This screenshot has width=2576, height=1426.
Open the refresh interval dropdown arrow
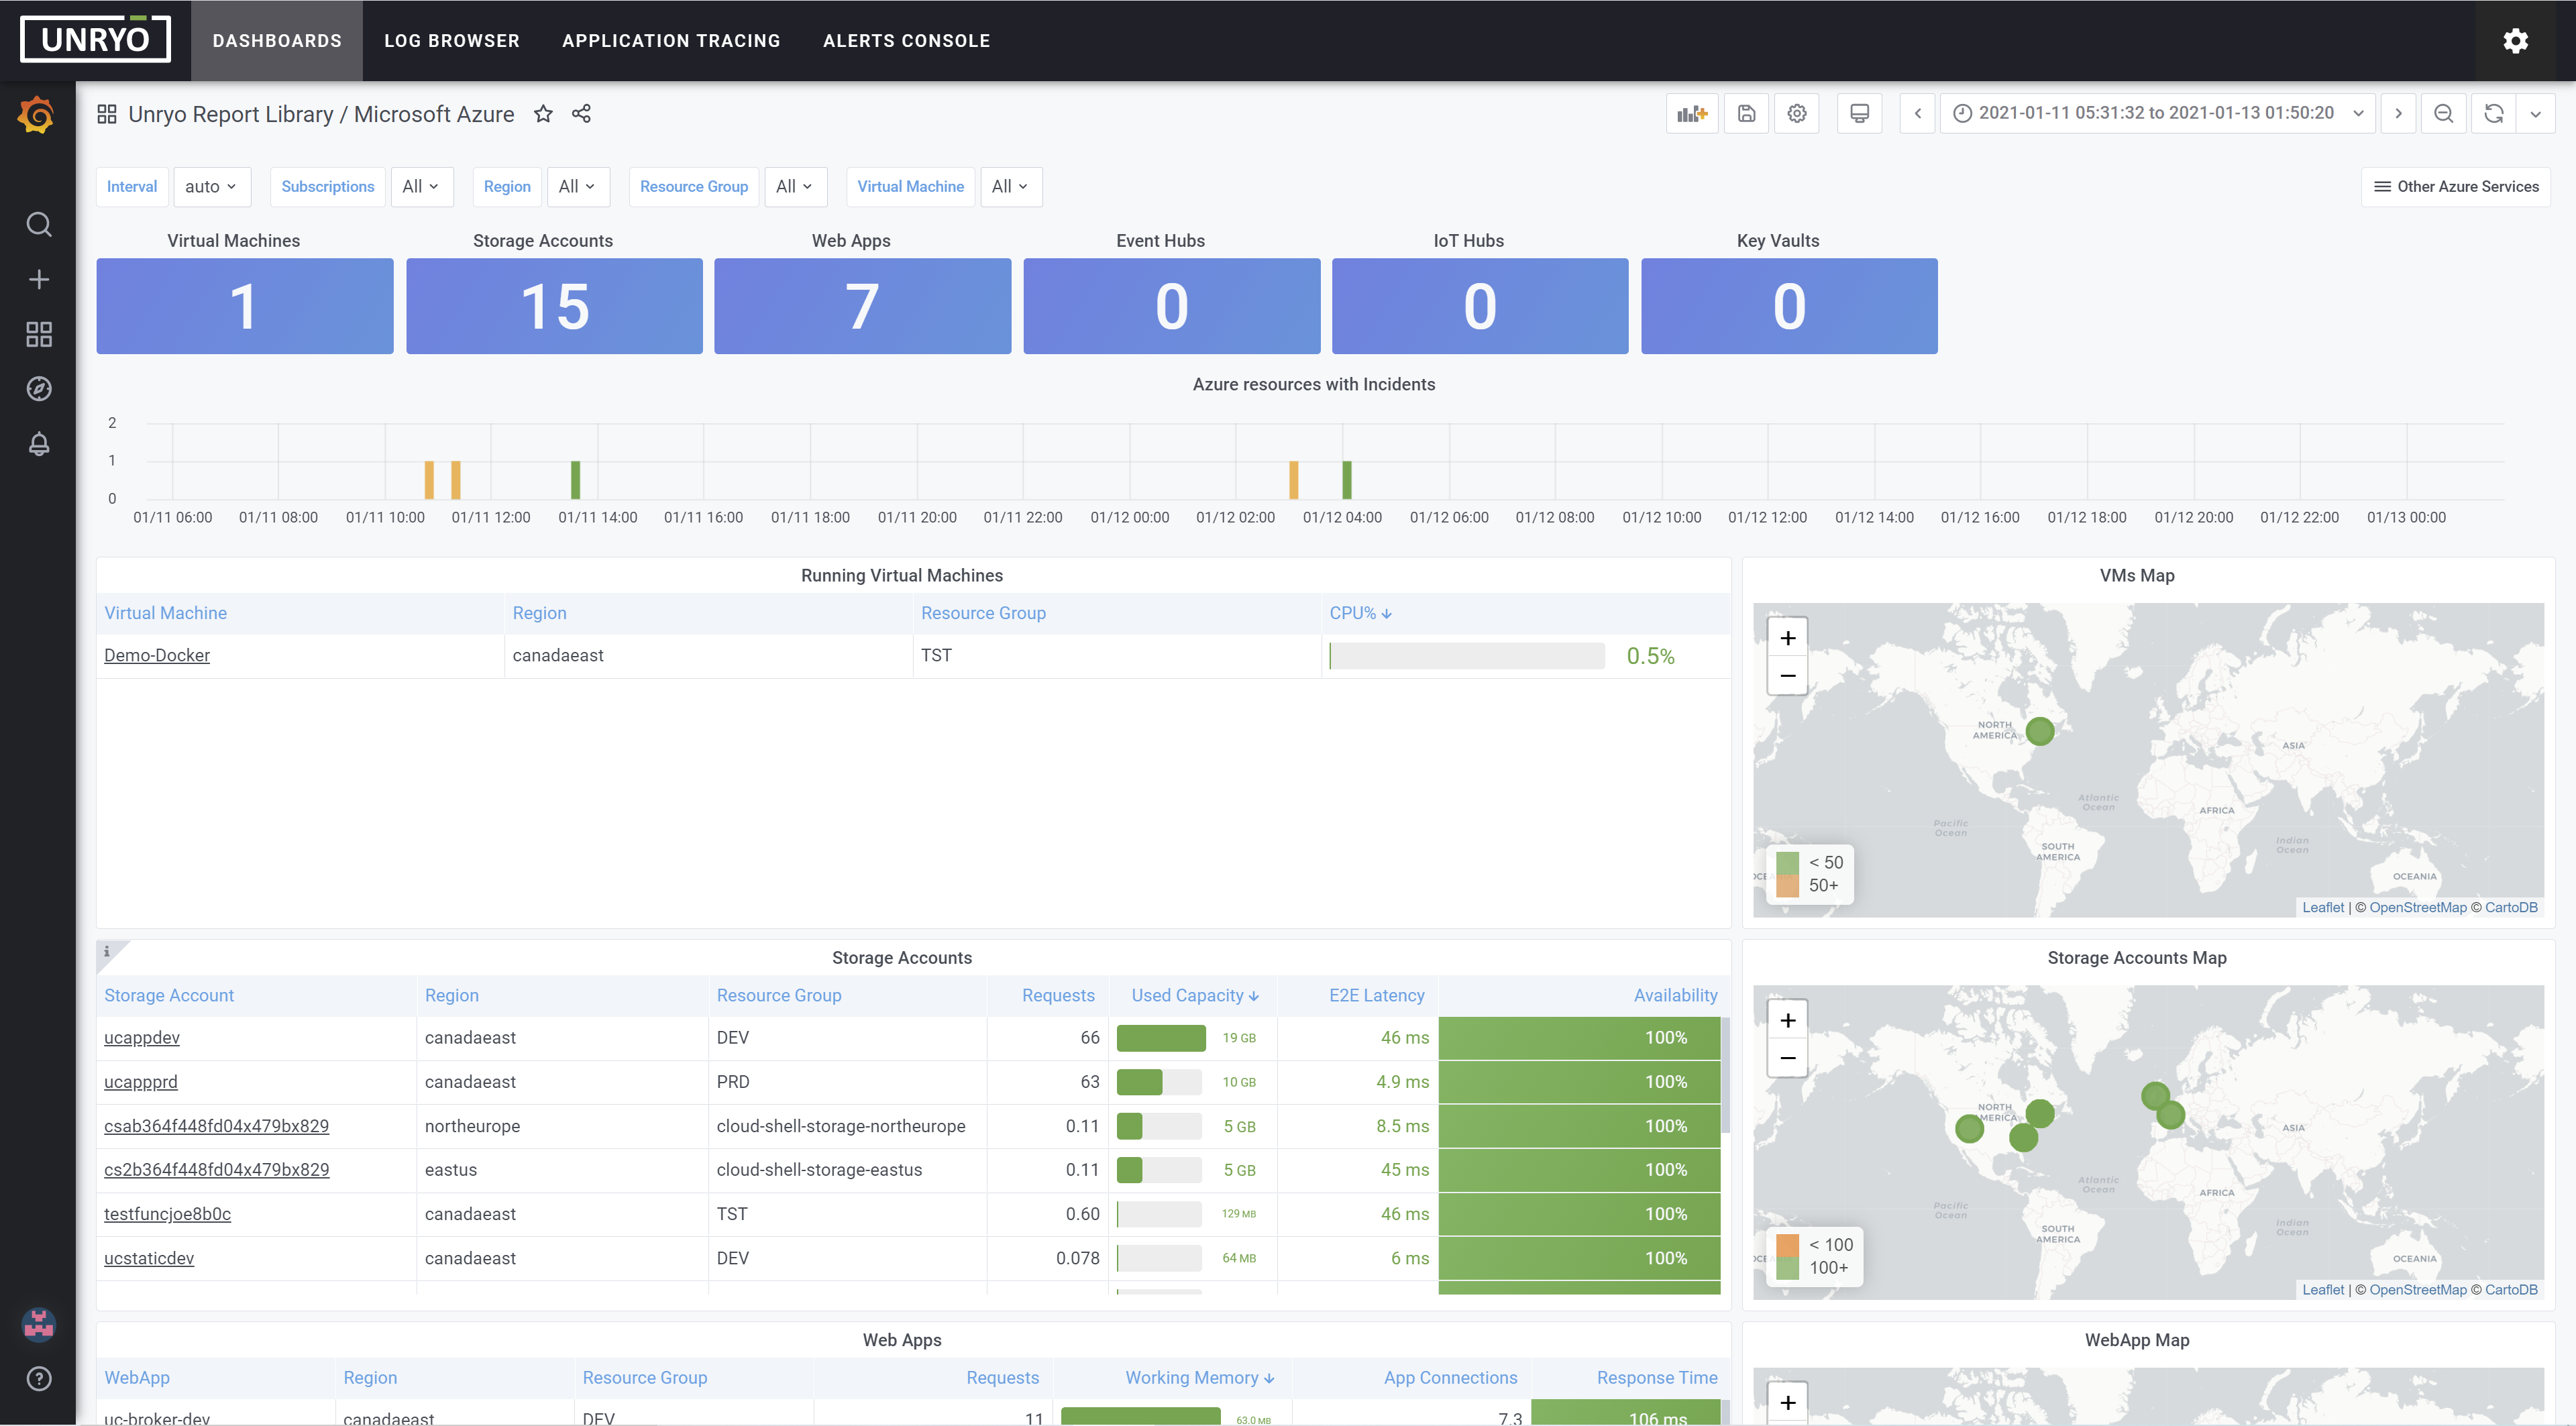point(2535,113)
